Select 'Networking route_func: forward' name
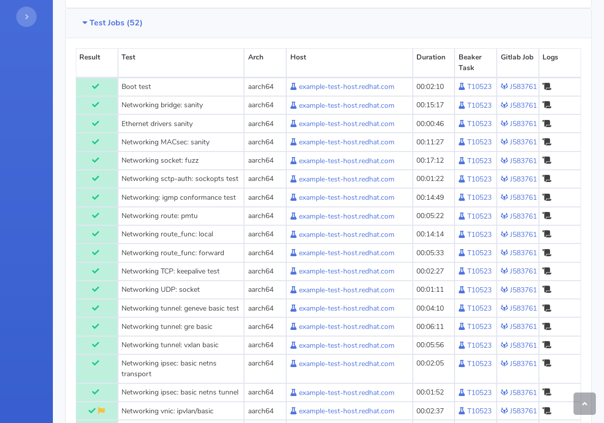Image resolution: width=604 pixels, height=423 pixels. click(172, 253)
